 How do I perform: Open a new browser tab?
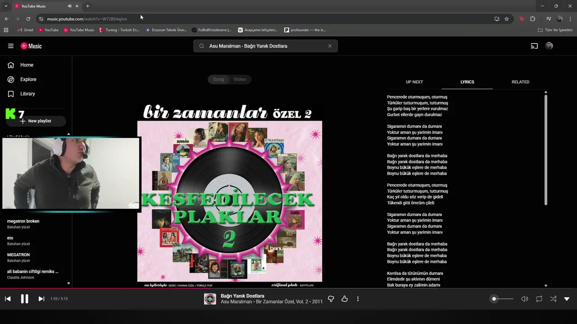click(87, 6)
